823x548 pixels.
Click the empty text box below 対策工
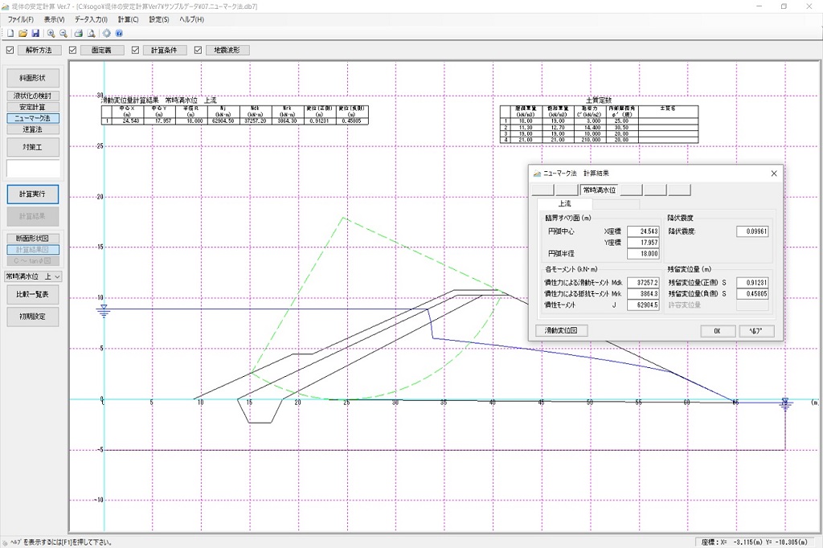(33, 169)
